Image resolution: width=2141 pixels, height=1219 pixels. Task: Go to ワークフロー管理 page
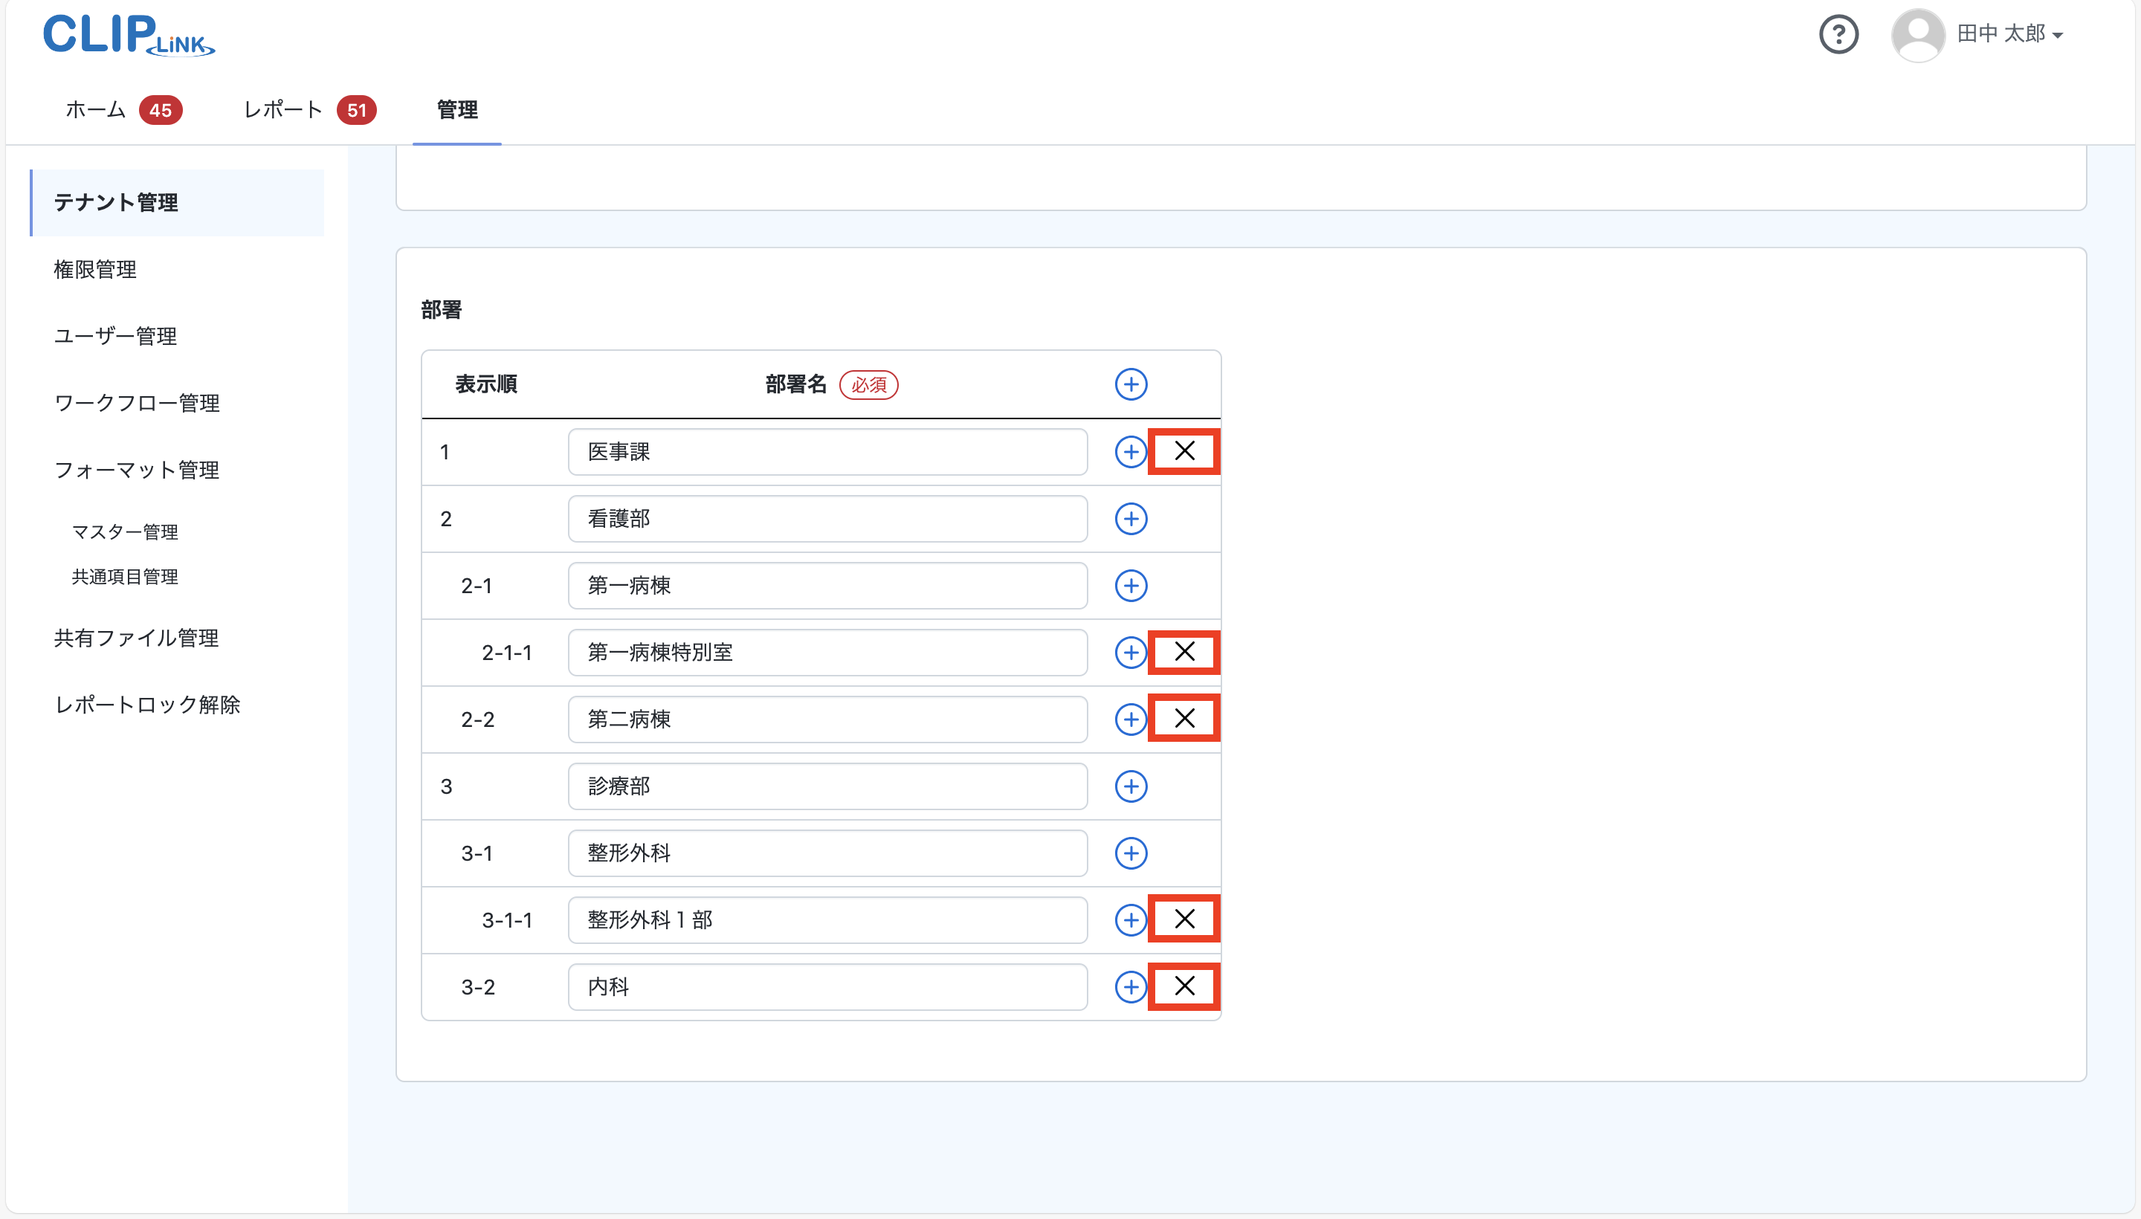tap(138, 404)
